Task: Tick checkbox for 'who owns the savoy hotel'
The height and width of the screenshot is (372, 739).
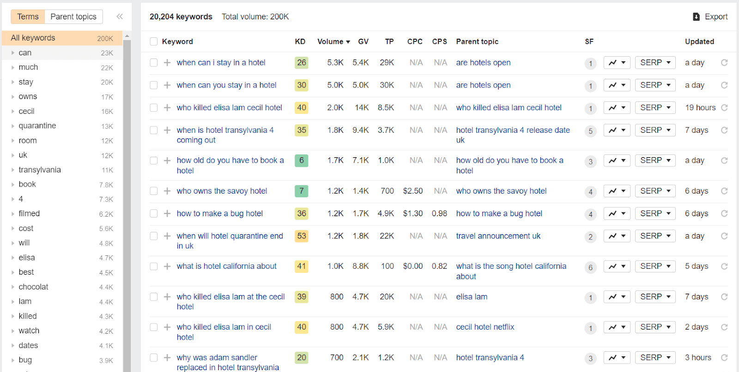Action: (154, 191)
